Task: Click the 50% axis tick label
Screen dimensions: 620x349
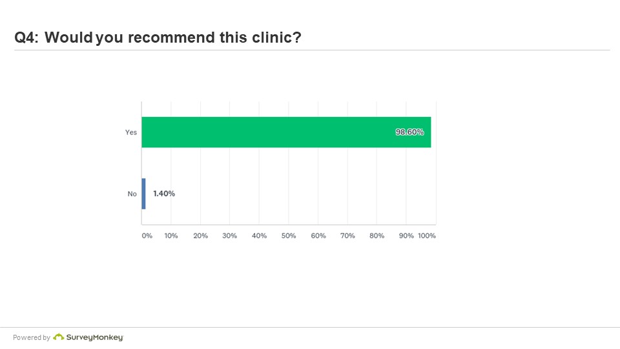Action: (x=289, y=236)
